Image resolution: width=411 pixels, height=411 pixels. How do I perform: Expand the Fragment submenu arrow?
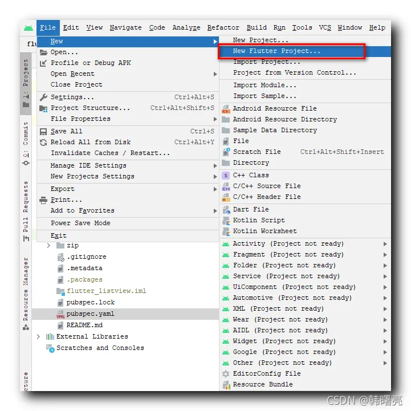tap(385, 255)
